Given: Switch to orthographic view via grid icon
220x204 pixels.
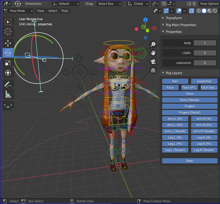Looking at the screenshot, I should pos(153,70).
